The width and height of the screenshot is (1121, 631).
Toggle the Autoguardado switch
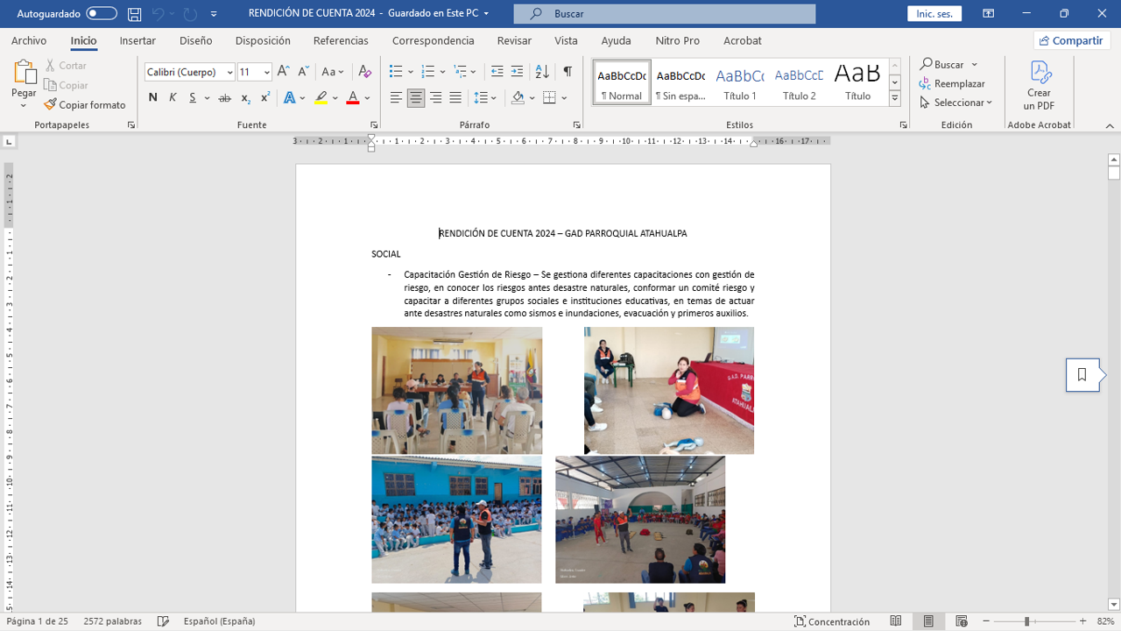pyautogui.click(x=102, y=14)
